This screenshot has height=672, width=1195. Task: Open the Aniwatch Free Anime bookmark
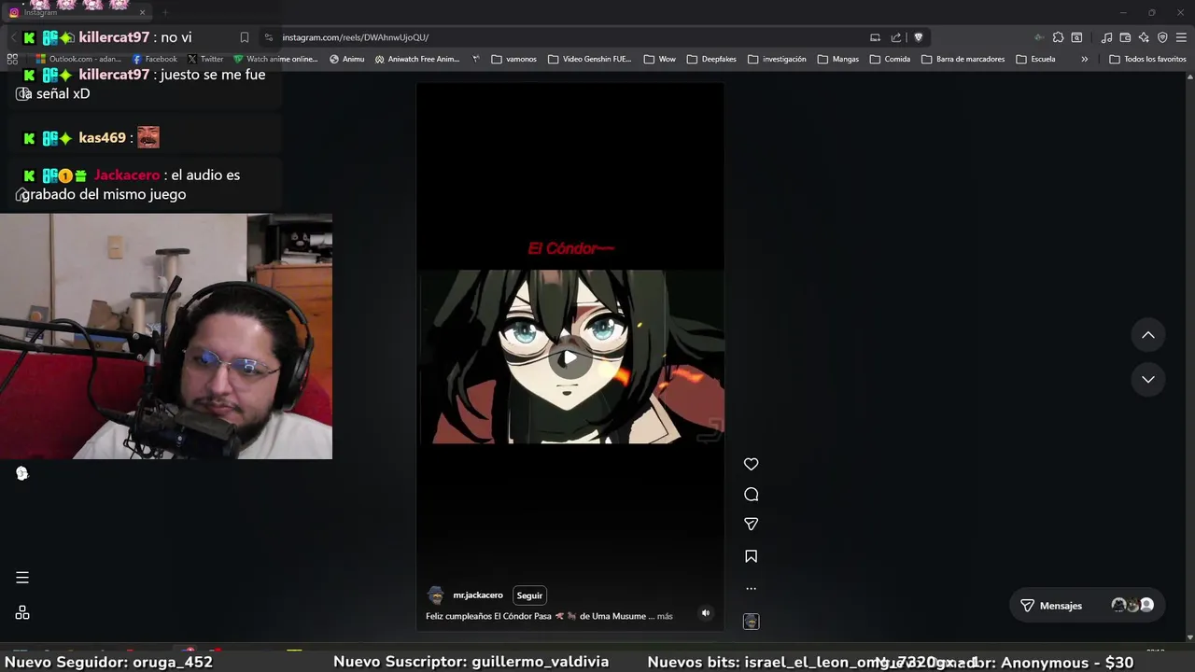click(x=417, y=59)
